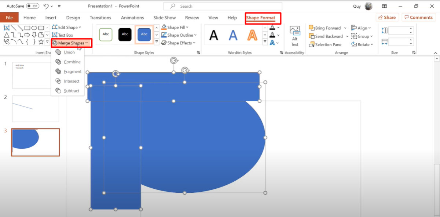
Task: Select slide 1 thumbnail
Action: click(35, 75)
